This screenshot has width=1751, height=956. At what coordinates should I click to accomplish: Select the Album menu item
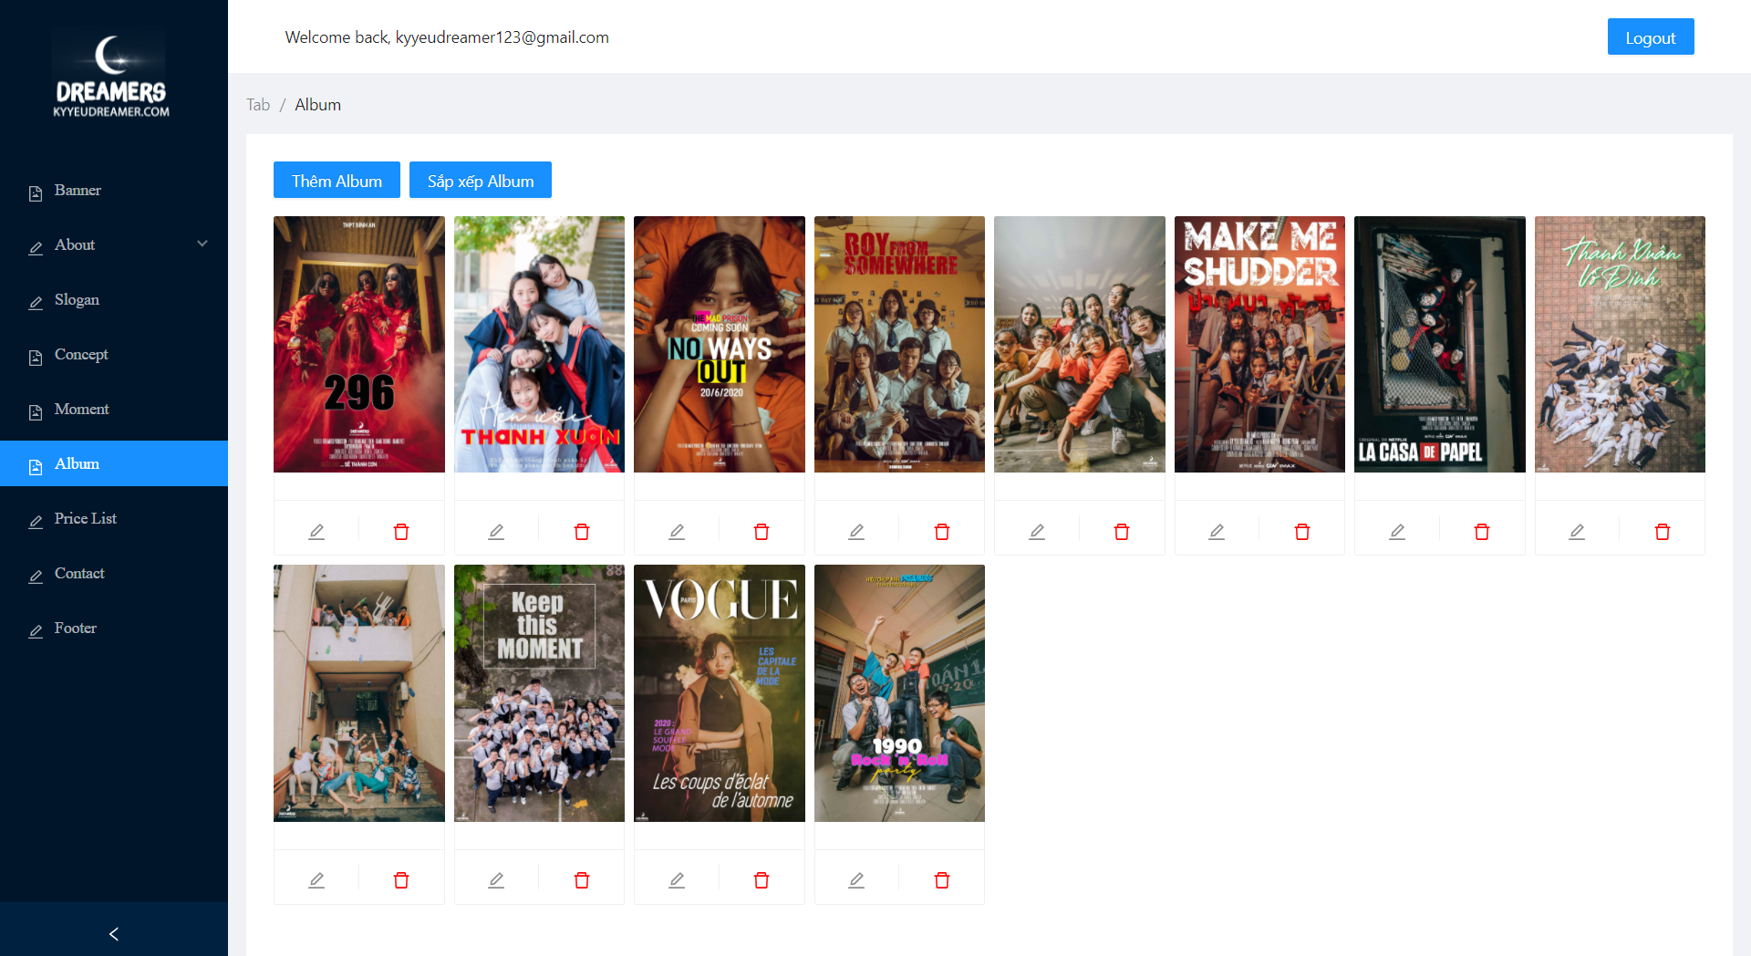(114, 463)
